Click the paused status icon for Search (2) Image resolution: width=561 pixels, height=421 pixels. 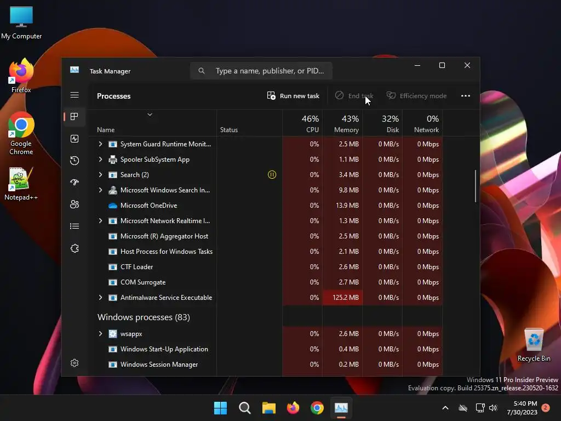tap(272, 175)
